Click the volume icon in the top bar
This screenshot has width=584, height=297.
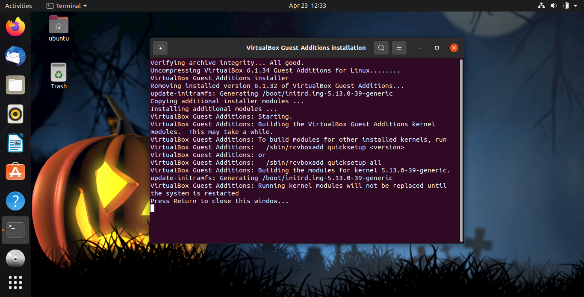(554, 6)
